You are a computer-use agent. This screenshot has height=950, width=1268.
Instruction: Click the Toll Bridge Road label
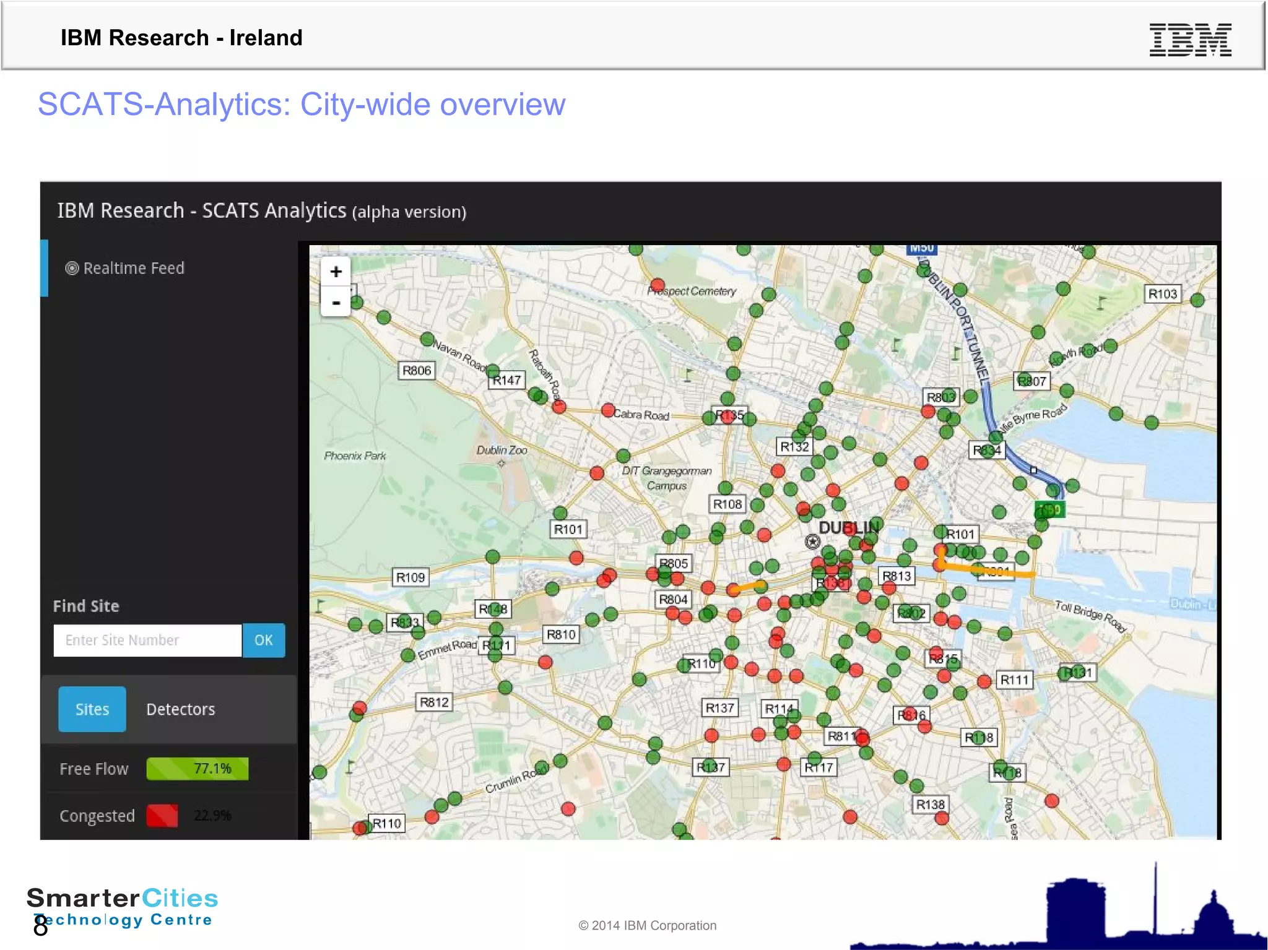tap(1090, 616)
